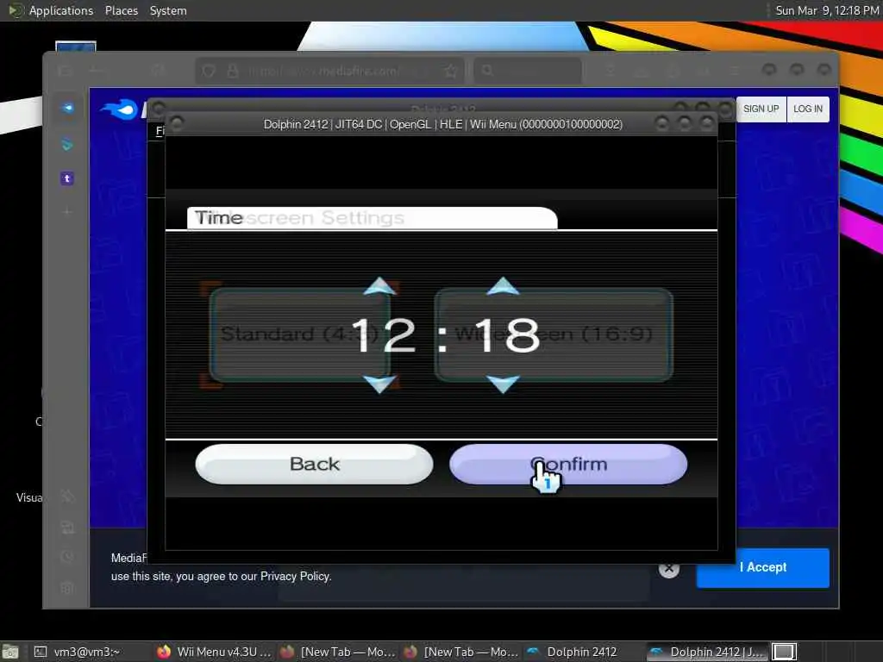Click the Time title label
Viewport: 883px width, 662px height.
coord(218,217)
